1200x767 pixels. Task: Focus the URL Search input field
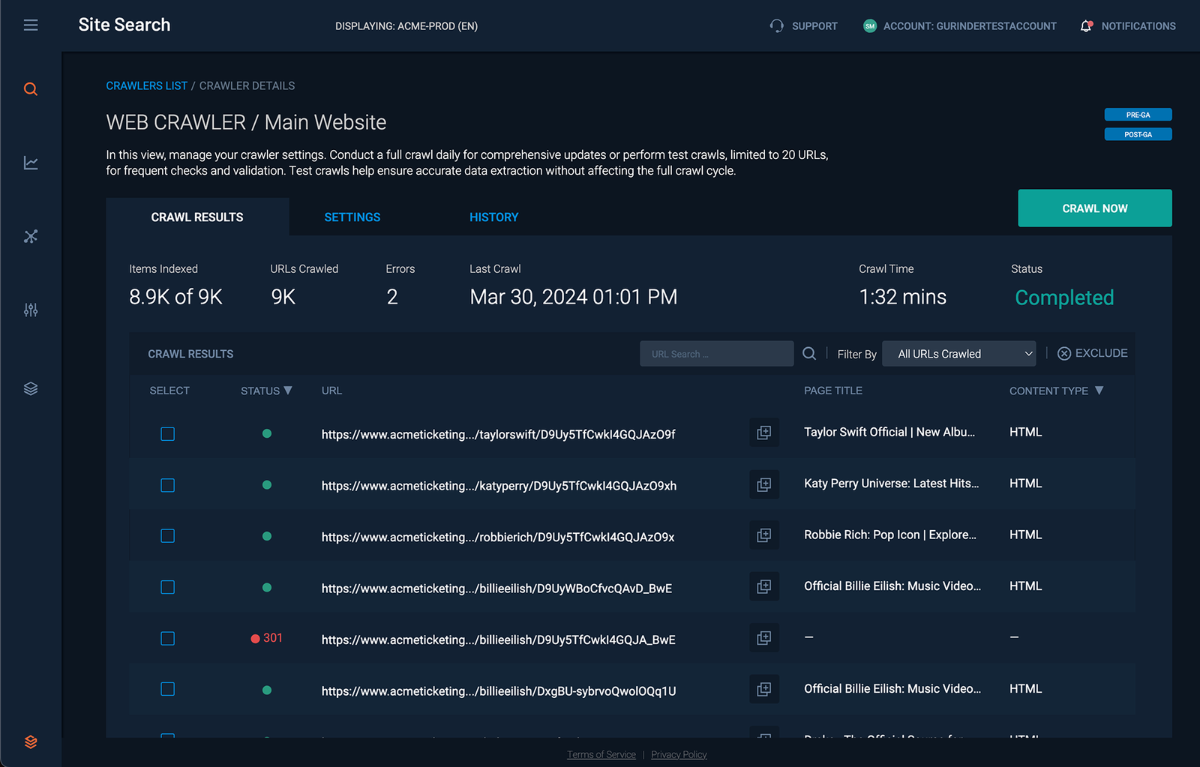[716, 354]
